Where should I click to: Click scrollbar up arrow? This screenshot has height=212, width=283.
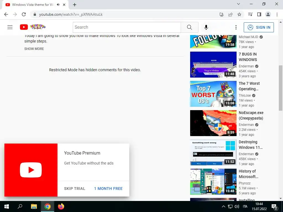click(x=281, y=22)
